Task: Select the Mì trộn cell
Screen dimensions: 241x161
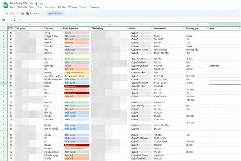Action: point(53,158)
